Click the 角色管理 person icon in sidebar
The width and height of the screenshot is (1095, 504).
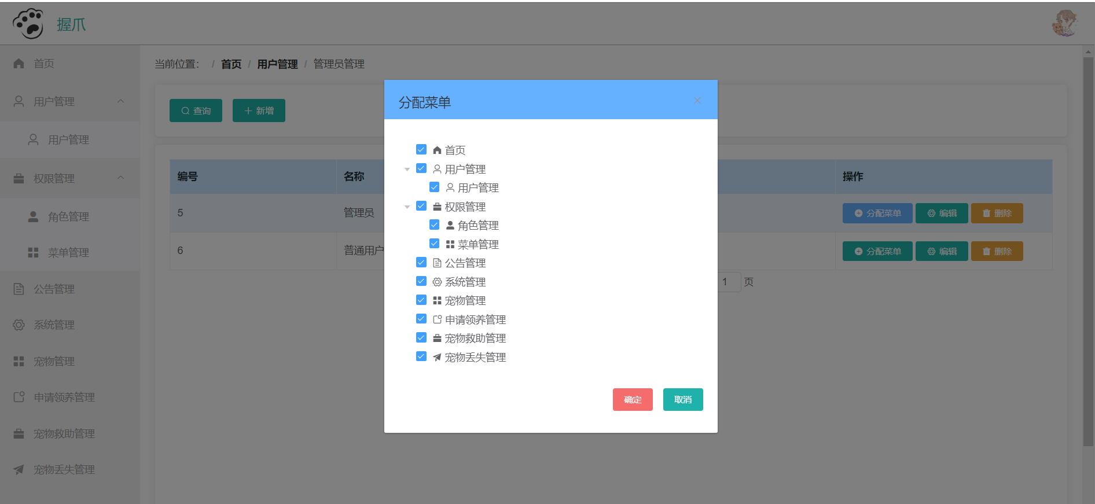click(x=33, y=216)
